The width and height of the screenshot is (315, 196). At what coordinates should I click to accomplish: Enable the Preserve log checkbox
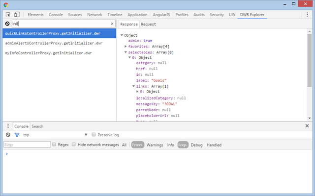(x=94, y=135)
